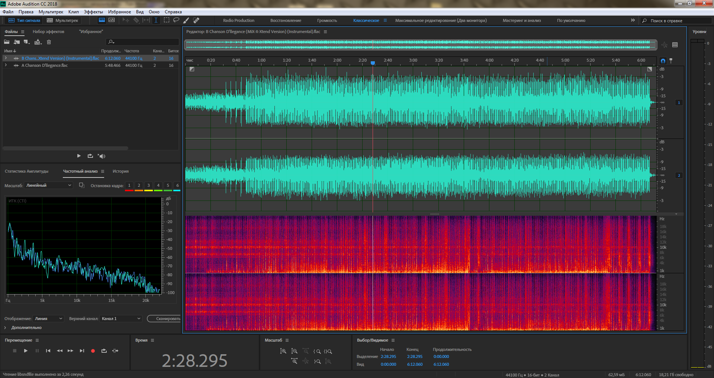The height and width of the screenshot is (378, 714).
Task: Open the Избранное menu
Action: coord(119,12)
